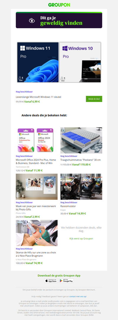Click the Windows 10 Pro product image
This screenshot has height=320, width=118.
coord(80,62)
